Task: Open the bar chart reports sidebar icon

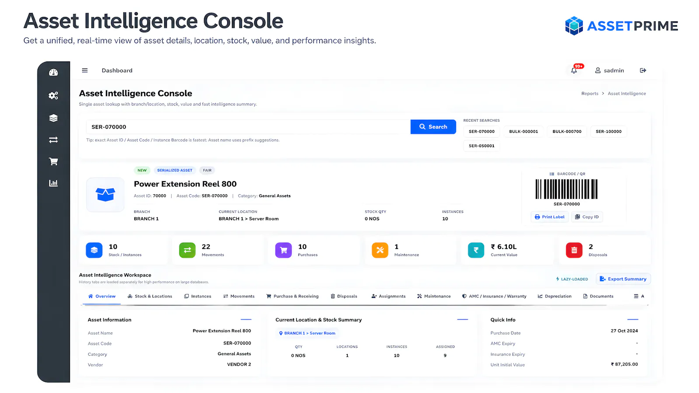Action: click(x=53, y=183)
